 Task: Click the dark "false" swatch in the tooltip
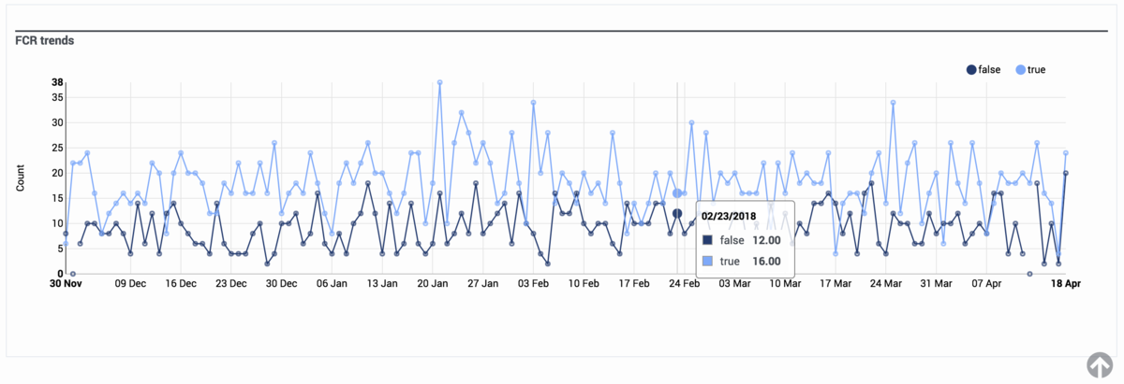coord(709,240)
